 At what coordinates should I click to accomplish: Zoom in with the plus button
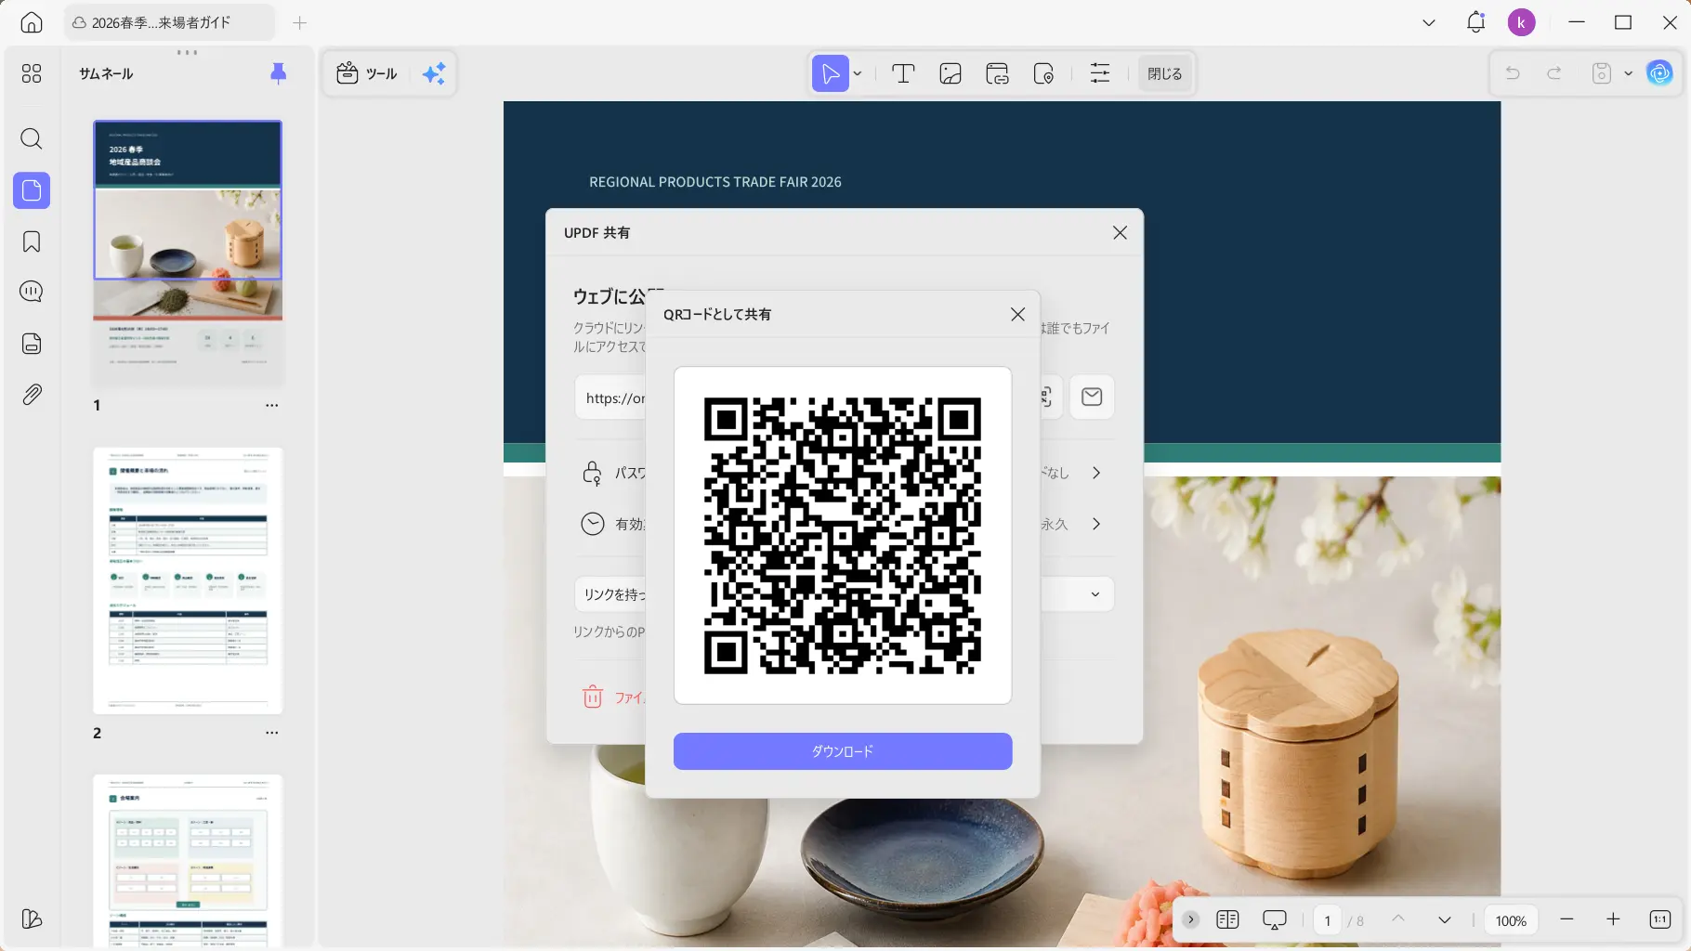(1613, 919)
